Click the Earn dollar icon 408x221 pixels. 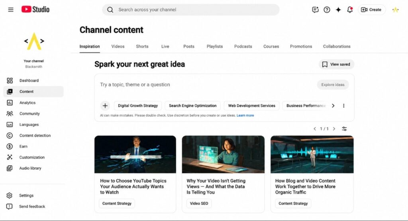pyautogui.click(x=10, y=146)
